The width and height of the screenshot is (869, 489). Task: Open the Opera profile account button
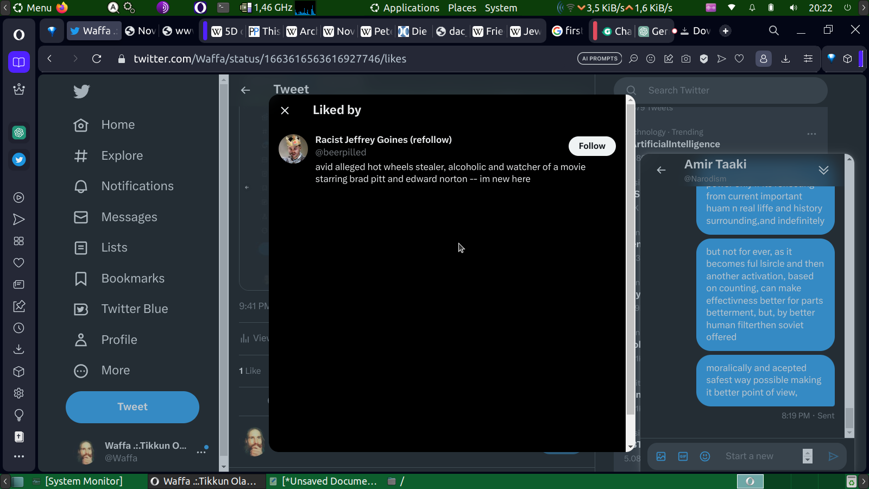click(763, 59)
